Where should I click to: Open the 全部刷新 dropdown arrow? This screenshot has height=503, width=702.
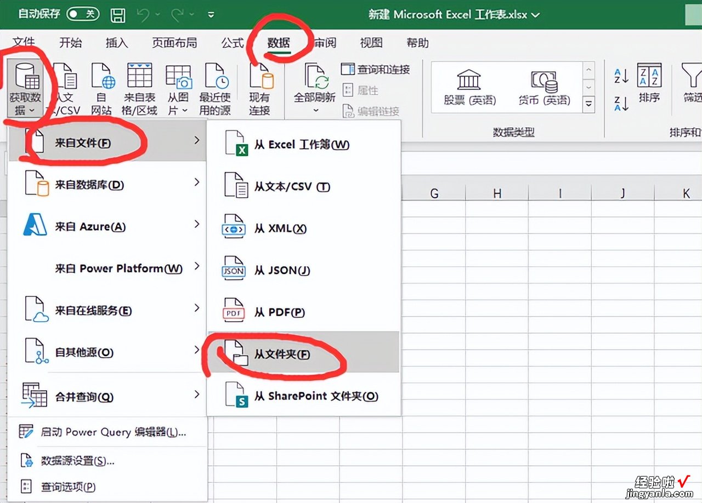tap(315, 111)
